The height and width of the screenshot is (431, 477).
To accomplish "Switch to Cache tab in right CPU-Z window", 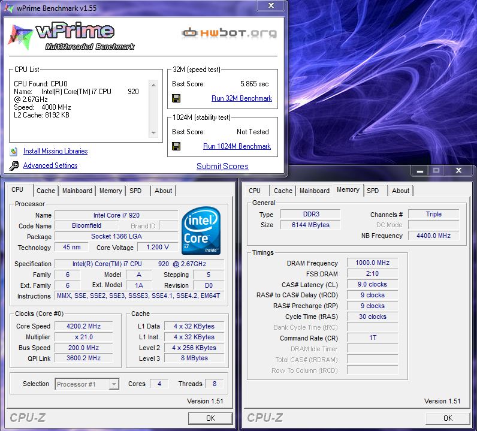I will pyautogui.click(x=283, y=191).
